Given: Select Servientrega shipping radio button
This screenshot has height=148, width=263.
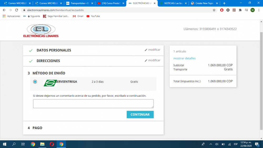Looking at the screenshot, I should point(35,82).
